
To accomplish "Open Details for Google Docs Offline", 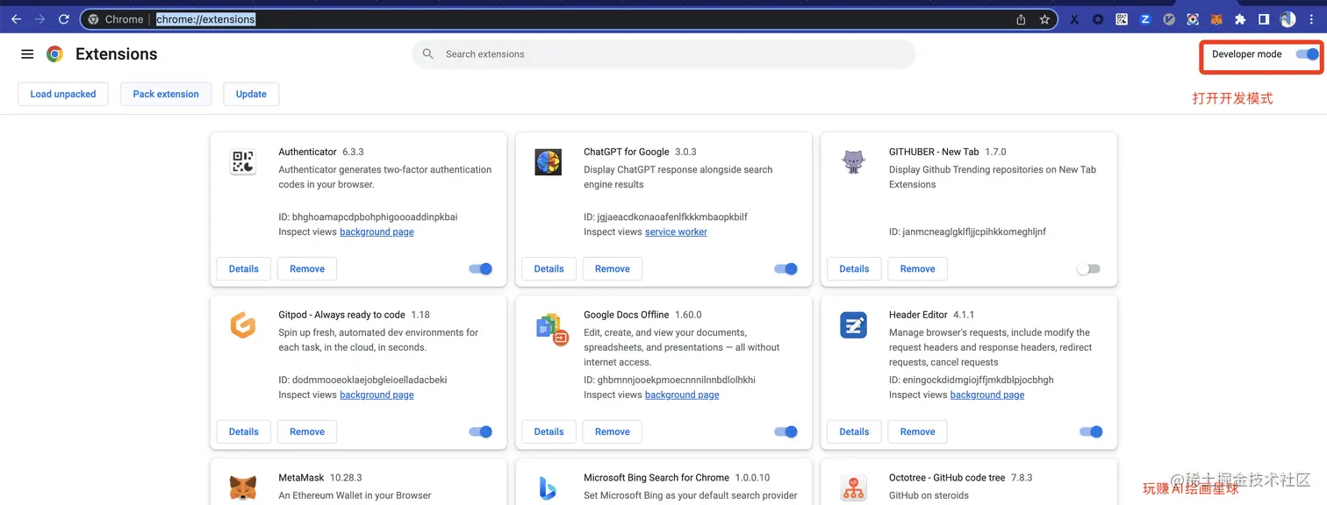I will pos(549,431).
